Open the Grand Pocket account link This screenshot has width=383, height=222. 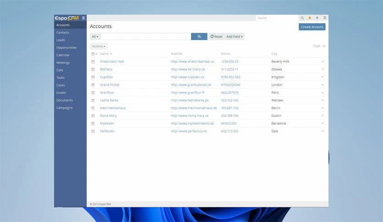pos(109,85)
